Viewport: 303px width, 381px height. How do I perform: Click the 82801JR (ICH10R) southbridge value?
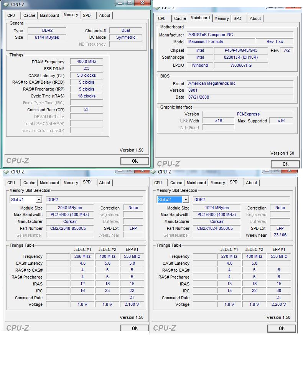pos(241,57)
